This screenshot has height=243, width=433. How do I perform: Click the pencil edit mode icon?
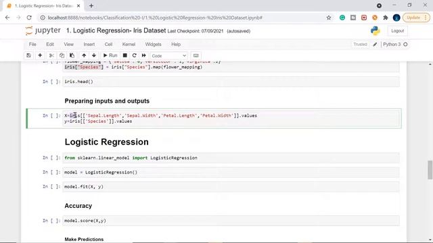coord(375,45)
